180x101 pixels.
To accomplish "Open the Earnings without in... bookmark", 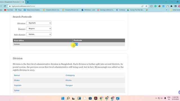I will click(105, 10).
